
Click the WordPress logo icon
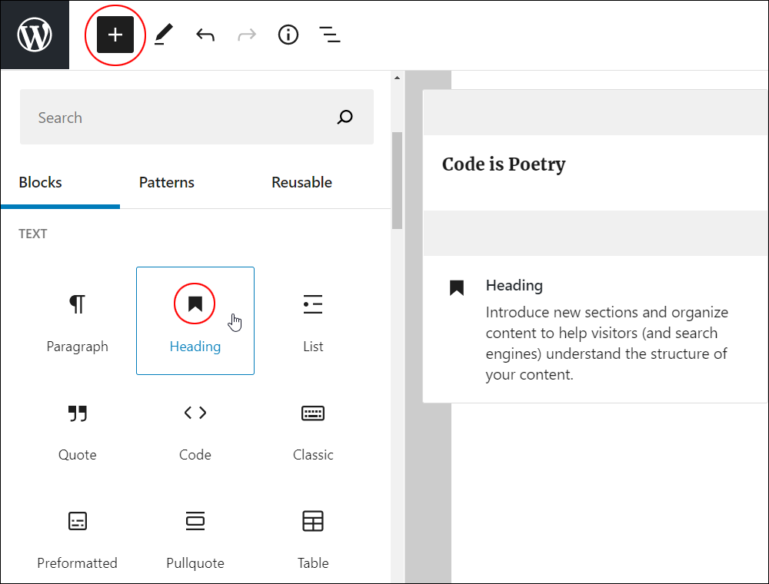click(x=35, y=35)
